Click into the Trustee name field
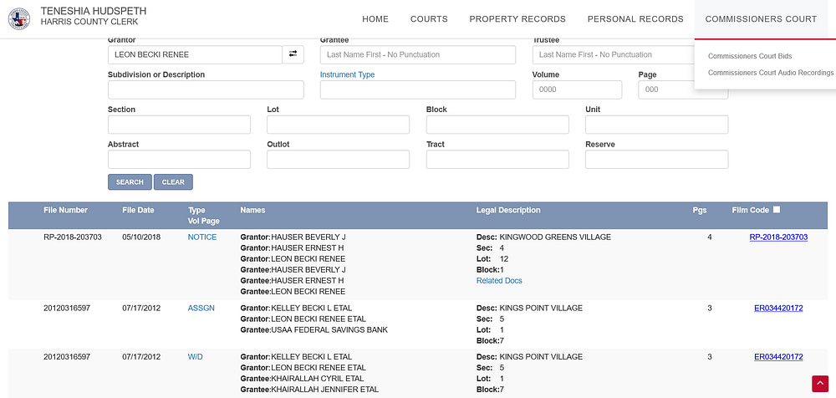This screenshot has width=836, height=398. click(x=613, y=54)
